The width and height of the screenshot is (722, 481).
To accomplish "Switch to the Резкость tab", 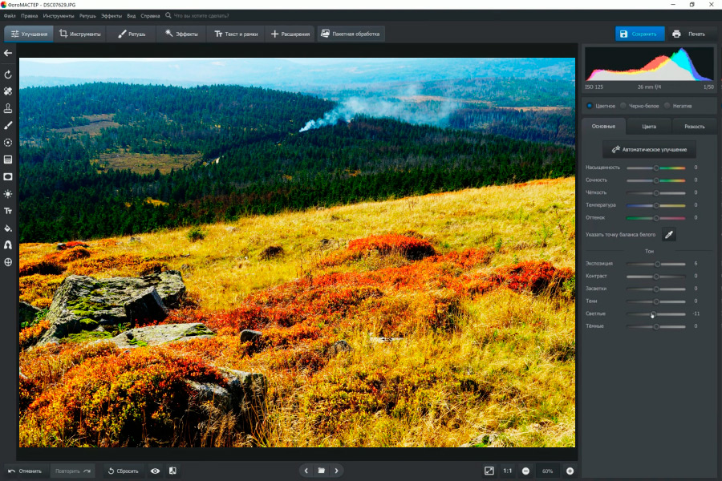I will tap(694, 126).
